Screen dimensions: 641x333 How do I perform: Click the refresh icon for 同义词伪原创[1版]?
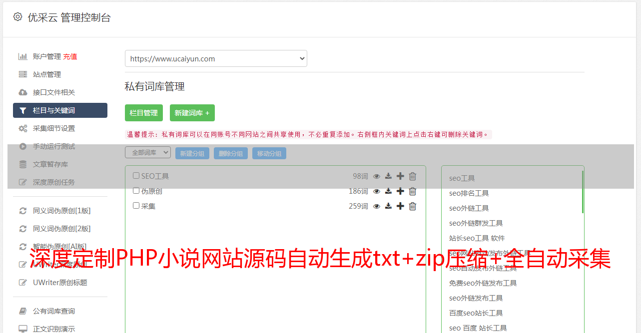click(x=23, y=211)
